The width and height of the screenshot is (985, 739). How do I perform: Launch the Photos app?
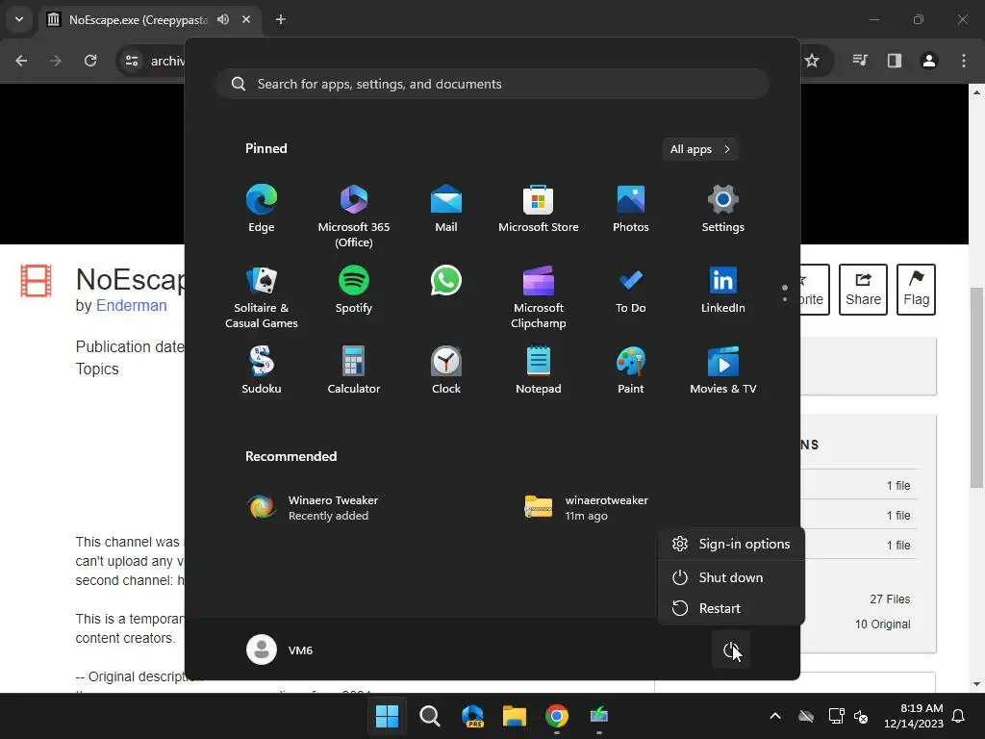point(631,209)
